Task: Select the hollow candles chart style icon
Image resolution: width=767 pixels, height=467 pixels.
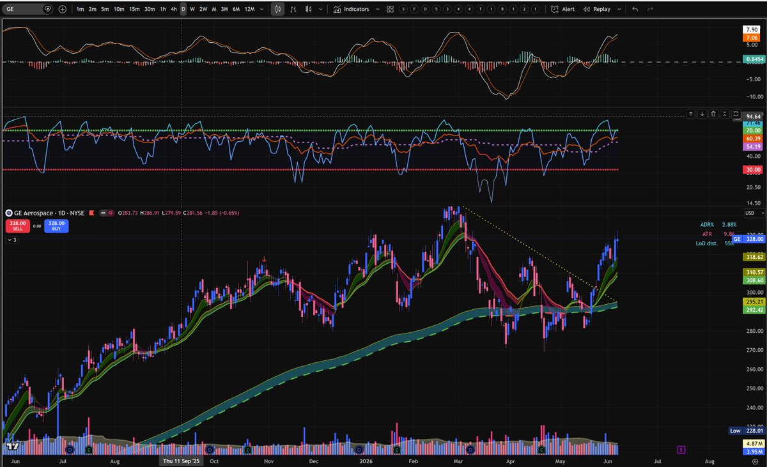Action: click(x=278, y=10)
